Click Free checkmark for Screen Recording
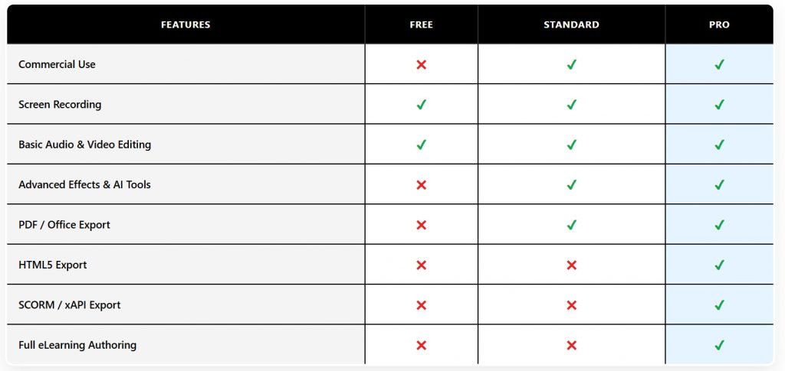The height and width of the screenshot is (371, 785). pyautogui.click(x=421, y=105)
